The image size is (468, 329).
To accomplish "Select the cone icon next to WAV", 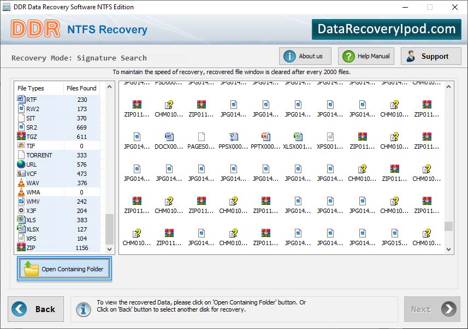I will click(21, 182).
